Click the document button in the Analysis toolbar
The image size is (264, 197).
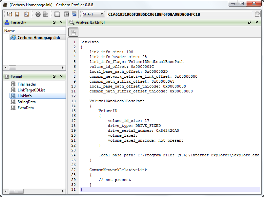coord(73,32)
